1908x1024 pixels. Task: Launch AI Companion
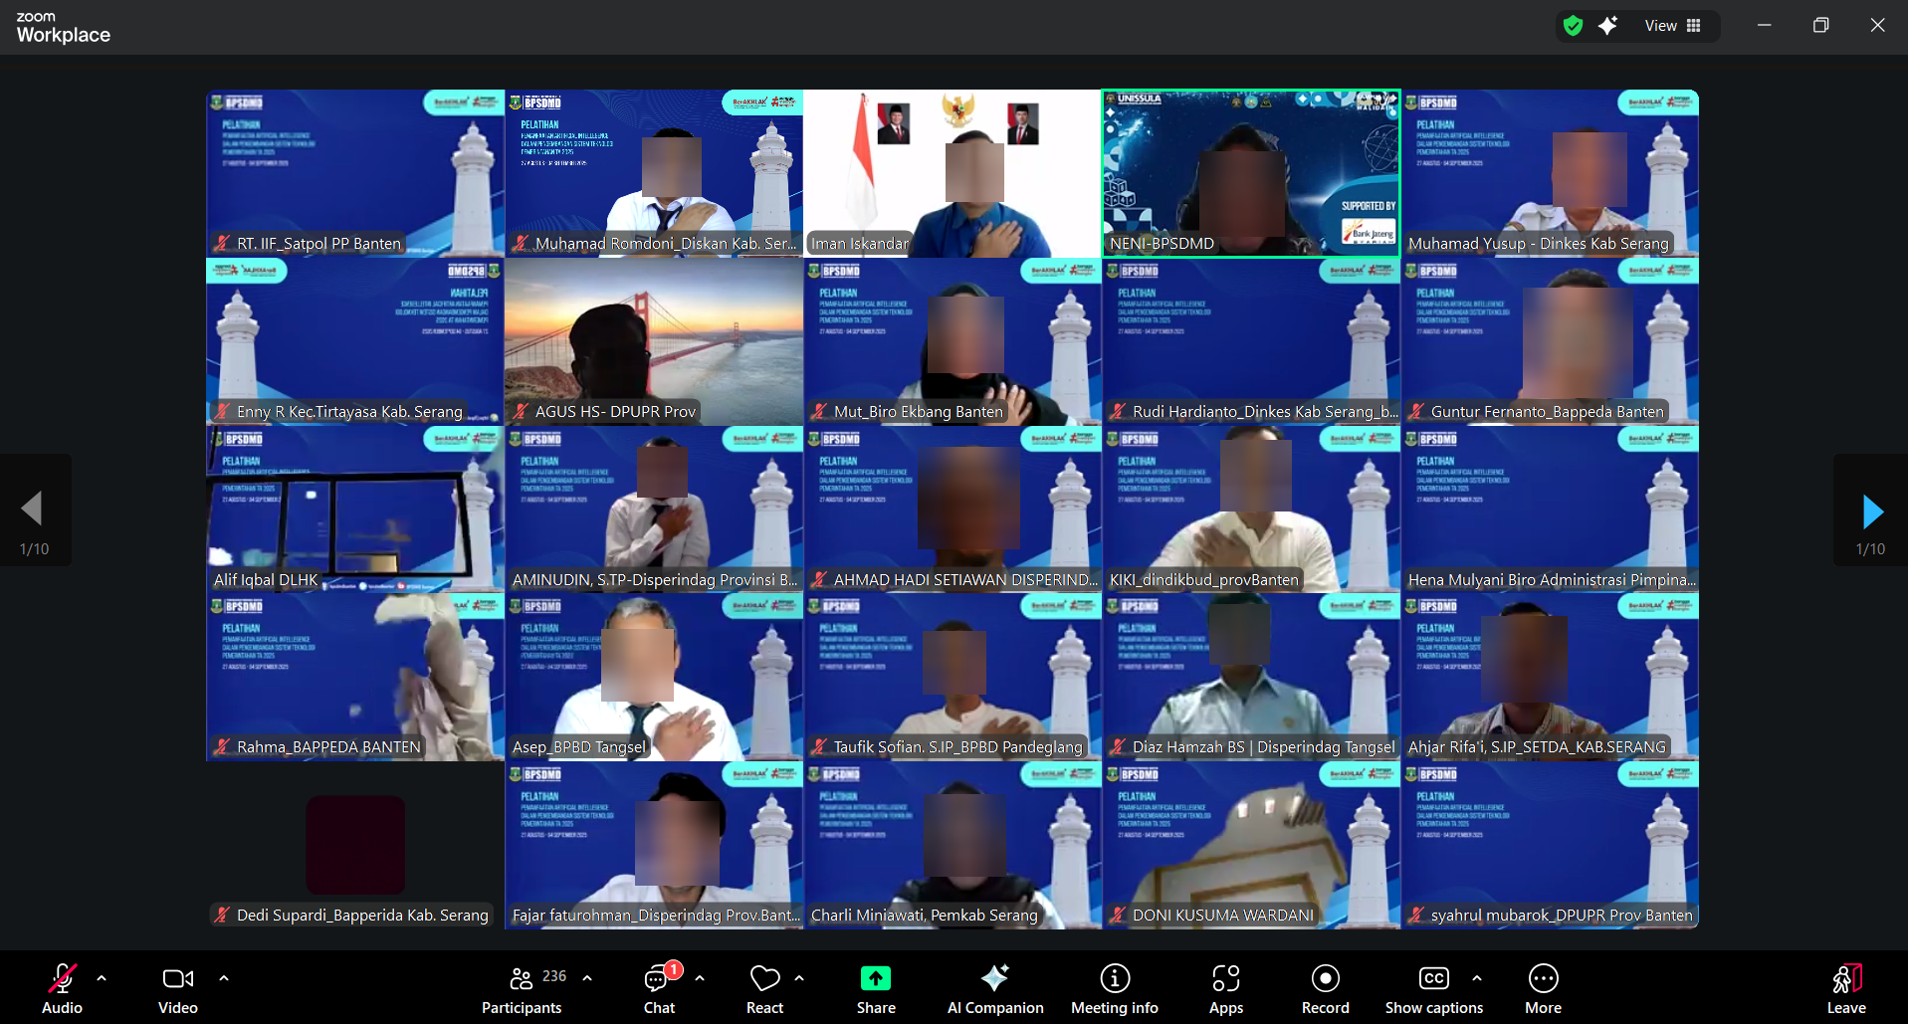coord(995,988)
